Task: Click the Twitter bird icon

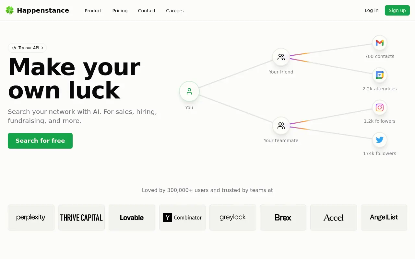Action: click(379, 140)
